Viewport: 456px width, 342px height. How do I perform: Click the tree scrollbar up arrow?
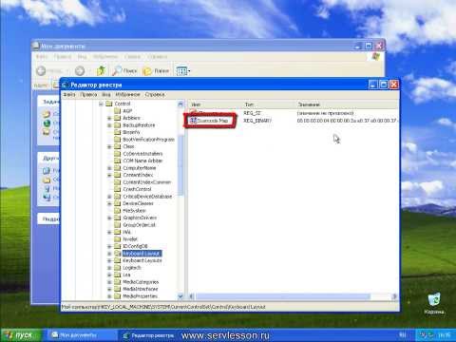pos(180,104)
